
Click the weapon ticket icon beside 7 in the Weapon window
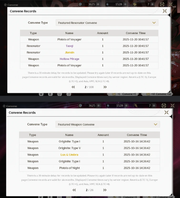136,106
